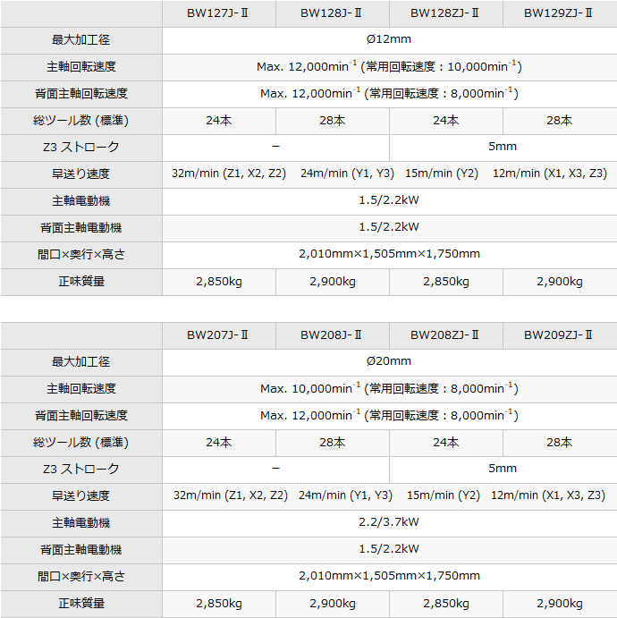
Task: Click 2,850kg under BW128ZJ-Ⅱ
Action: pyautogui.click(x=445, y=282)
